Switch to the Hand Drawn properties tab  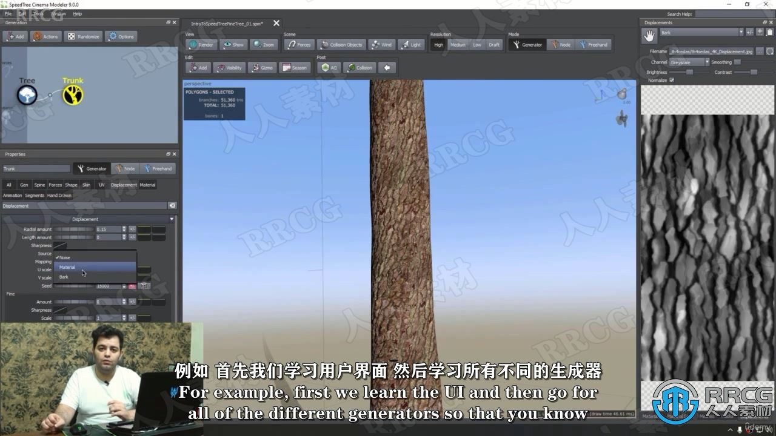pyautogui.click(x=59, y=196)
